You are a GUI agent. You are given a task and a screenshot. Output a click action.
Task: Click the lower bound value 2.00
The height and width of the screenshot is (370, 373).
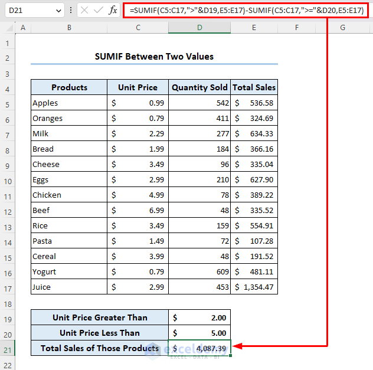pyautogui.click(x=199, y=317)
